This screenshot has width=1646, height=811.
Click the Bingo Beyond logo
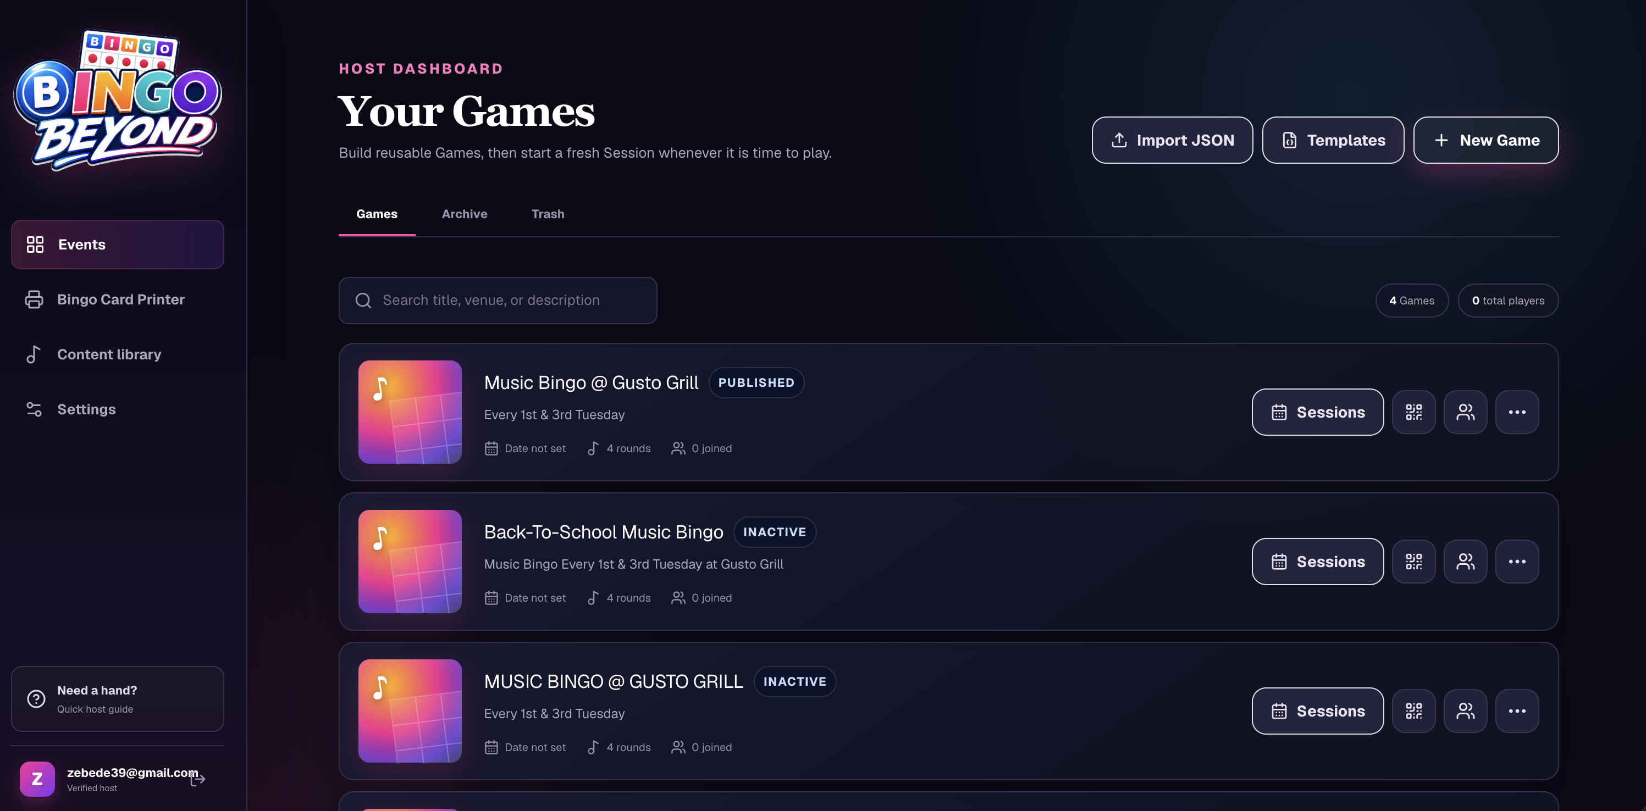[118, 100]
